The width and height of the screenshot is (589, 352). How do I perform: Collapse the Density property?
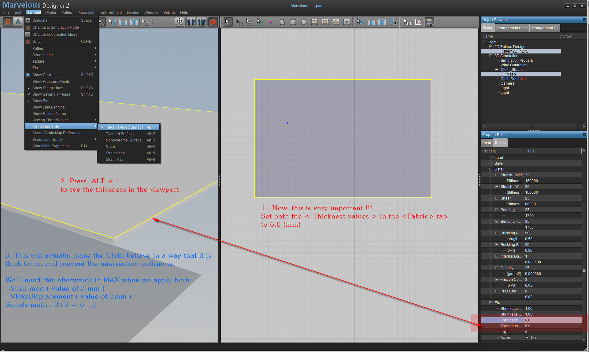[497, 268]
